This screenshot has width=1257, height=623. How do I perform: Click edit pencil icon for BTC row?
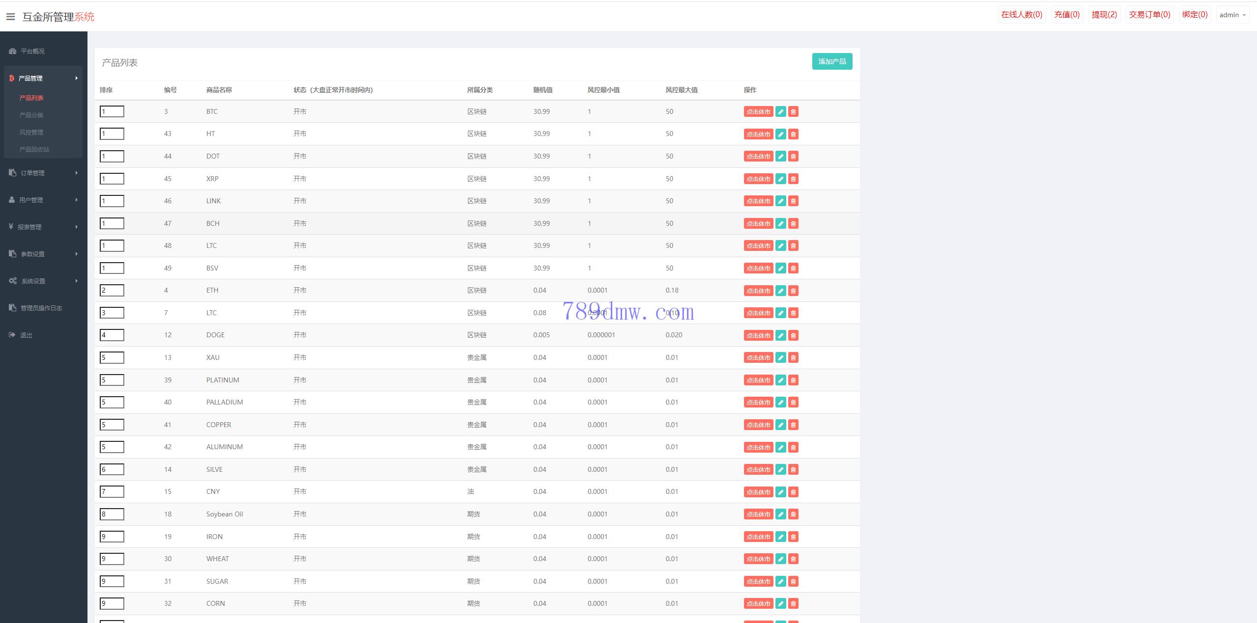coord(780,112)
